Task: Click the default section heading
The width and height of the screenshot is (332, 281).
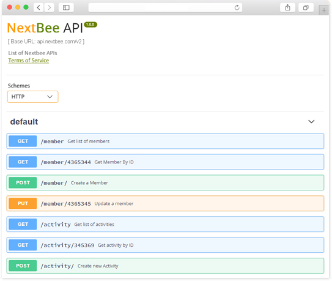Action: click(24, 122)
